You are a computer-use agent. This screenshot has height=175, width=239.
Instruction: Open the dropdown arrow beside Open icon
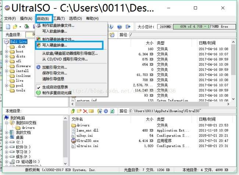click(x=20, y=27)
